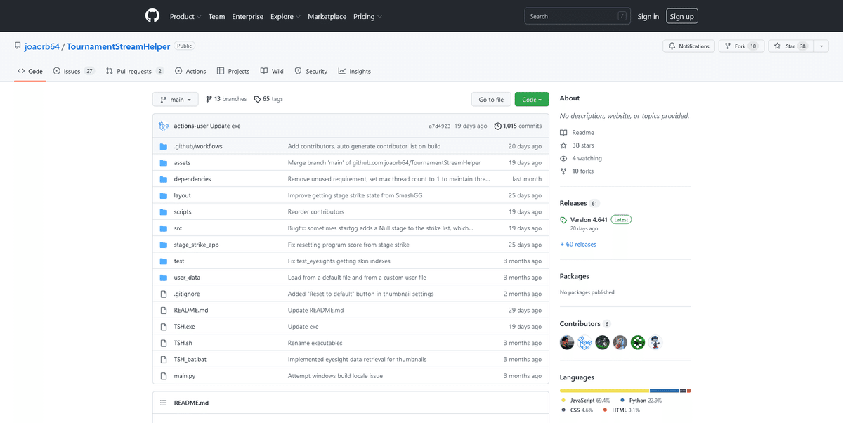Open the a7d4923 commit hash link
Screen dimensions: 843x423
[439, 126]
